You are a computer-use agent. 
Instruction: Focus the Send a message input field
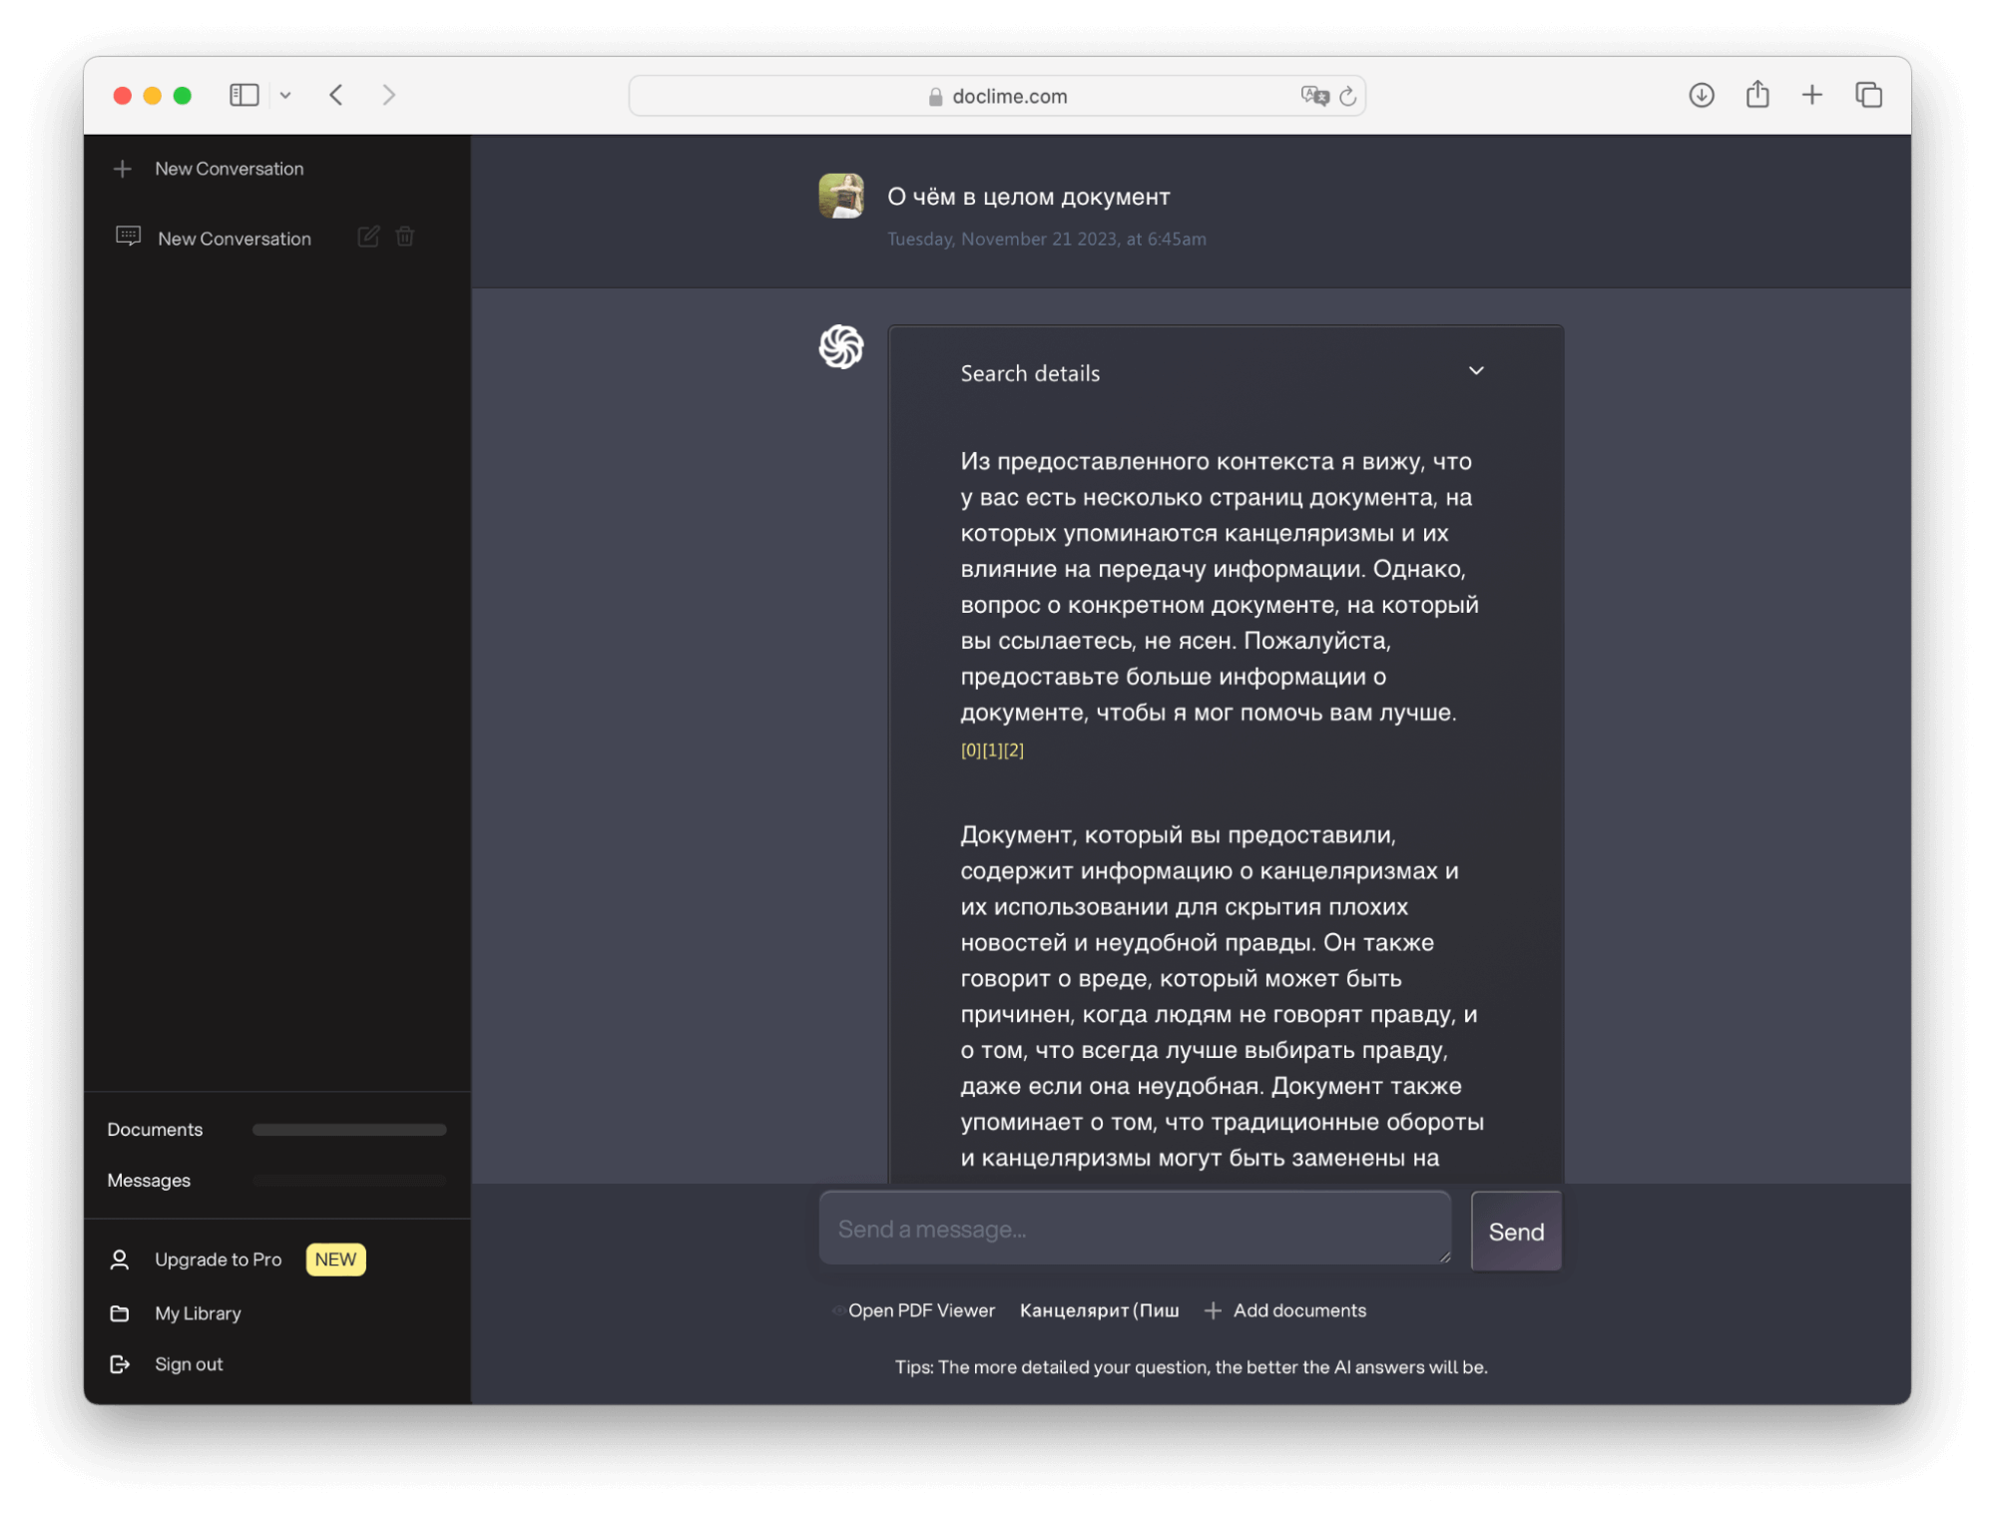coord(1134,1229)
